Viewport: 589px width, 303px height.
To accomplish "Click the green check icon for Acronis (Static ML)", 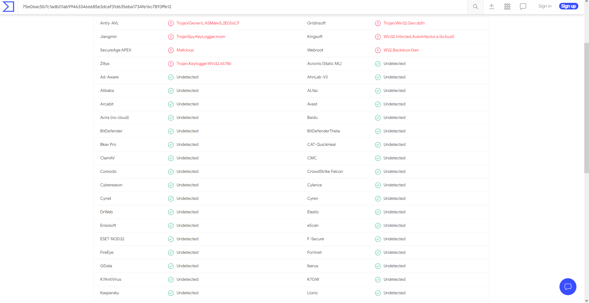I will [x=378, y=64].
